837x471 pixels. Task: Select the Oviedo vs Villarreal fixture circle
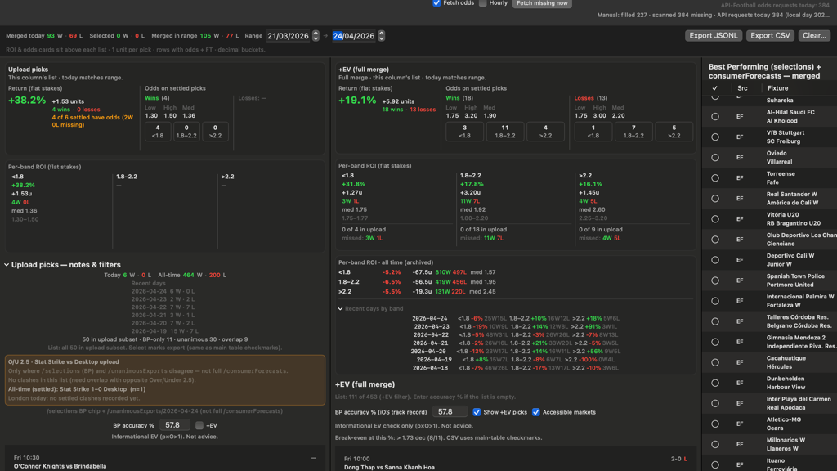coord(715,158)
